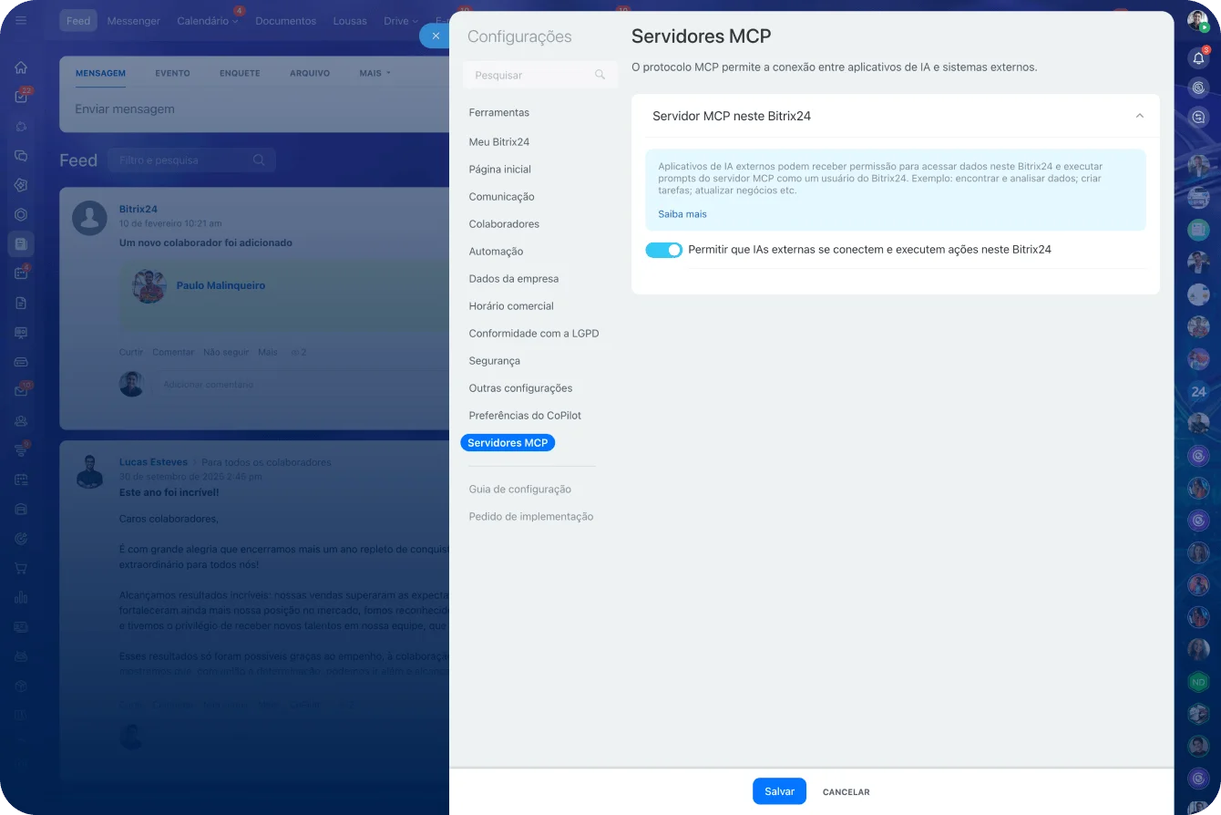Open Guia de configuração link
The width and height of the screenshot is (1221, 815).
[519, 490]
